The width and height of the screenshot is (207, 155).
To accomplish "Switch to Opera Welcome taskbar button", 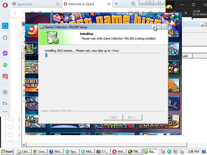I will pyautogui.click(x=119, y=152).
